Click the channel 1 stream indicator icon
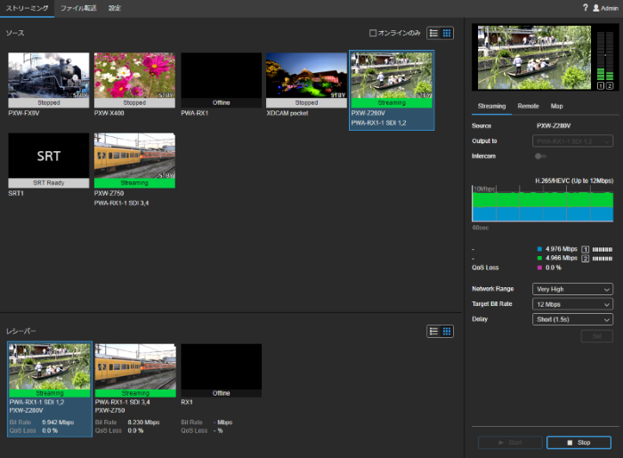The height and width of the screenshot is (458, 623). coord(585,249)
